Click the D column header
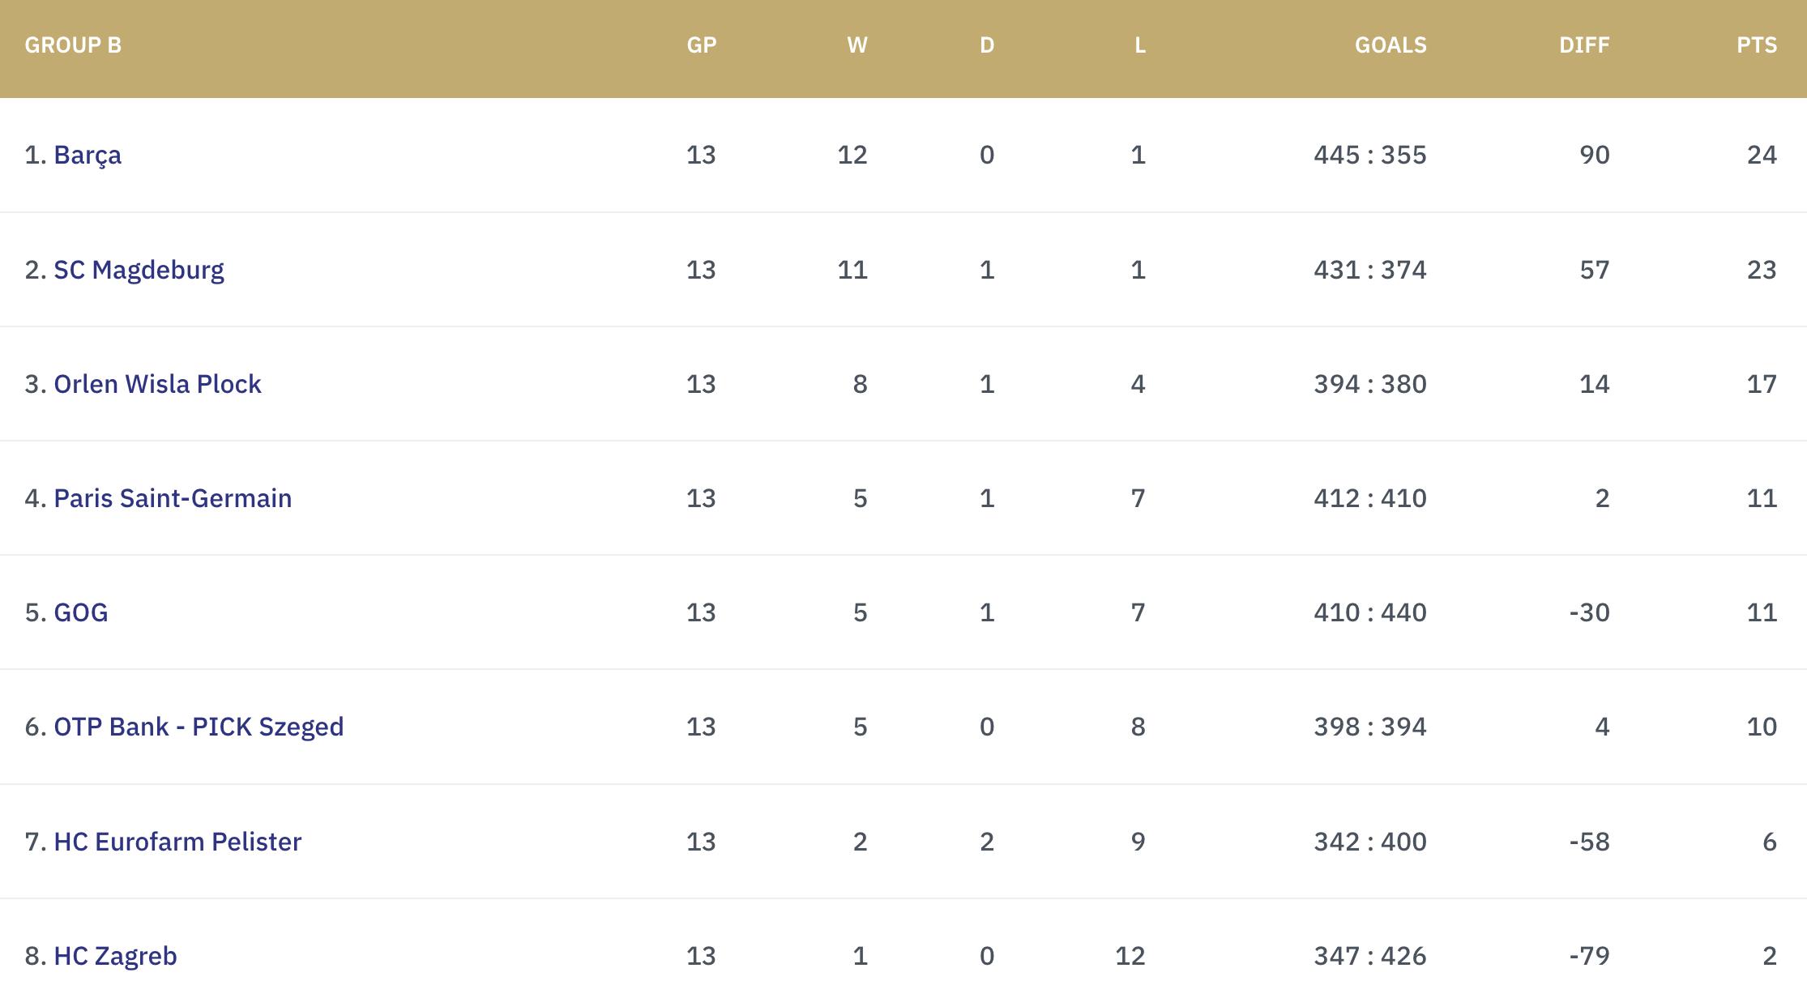This screenshot has width=1807, height=998. click(986, 45)
